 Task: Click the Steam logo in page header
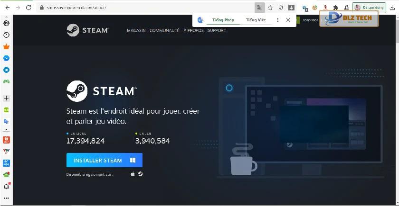(x=87, y=30)
